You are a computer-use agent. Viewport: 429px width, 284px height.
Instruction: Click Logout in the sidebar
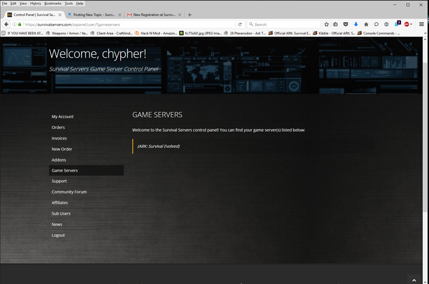(x=58, y=236)
